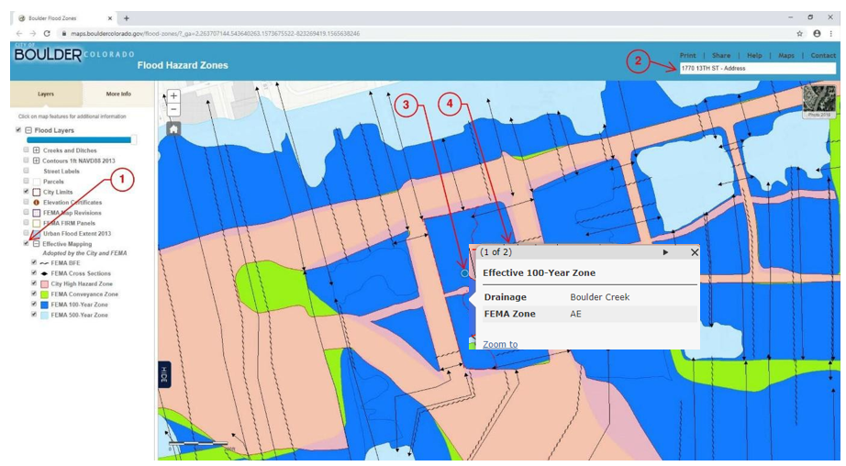Click the Boulder Colorado logo

point(74,53)
